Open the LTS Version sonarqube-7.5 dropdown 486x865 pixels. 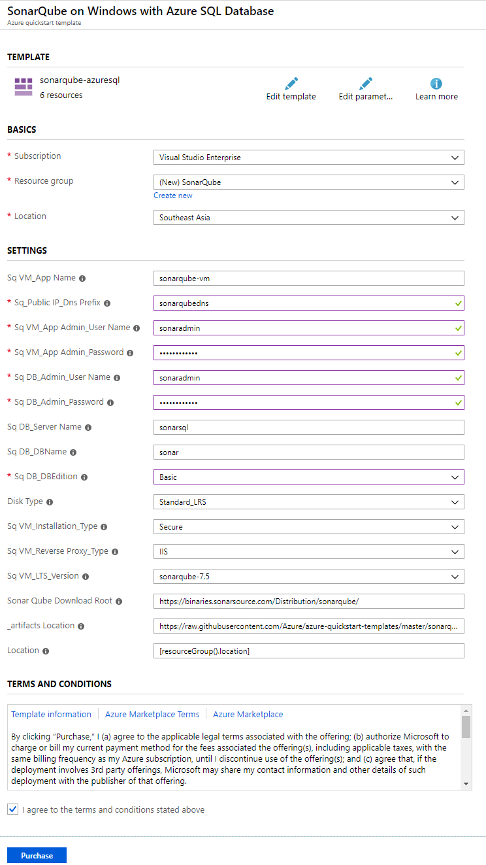[x=308, y=577]
